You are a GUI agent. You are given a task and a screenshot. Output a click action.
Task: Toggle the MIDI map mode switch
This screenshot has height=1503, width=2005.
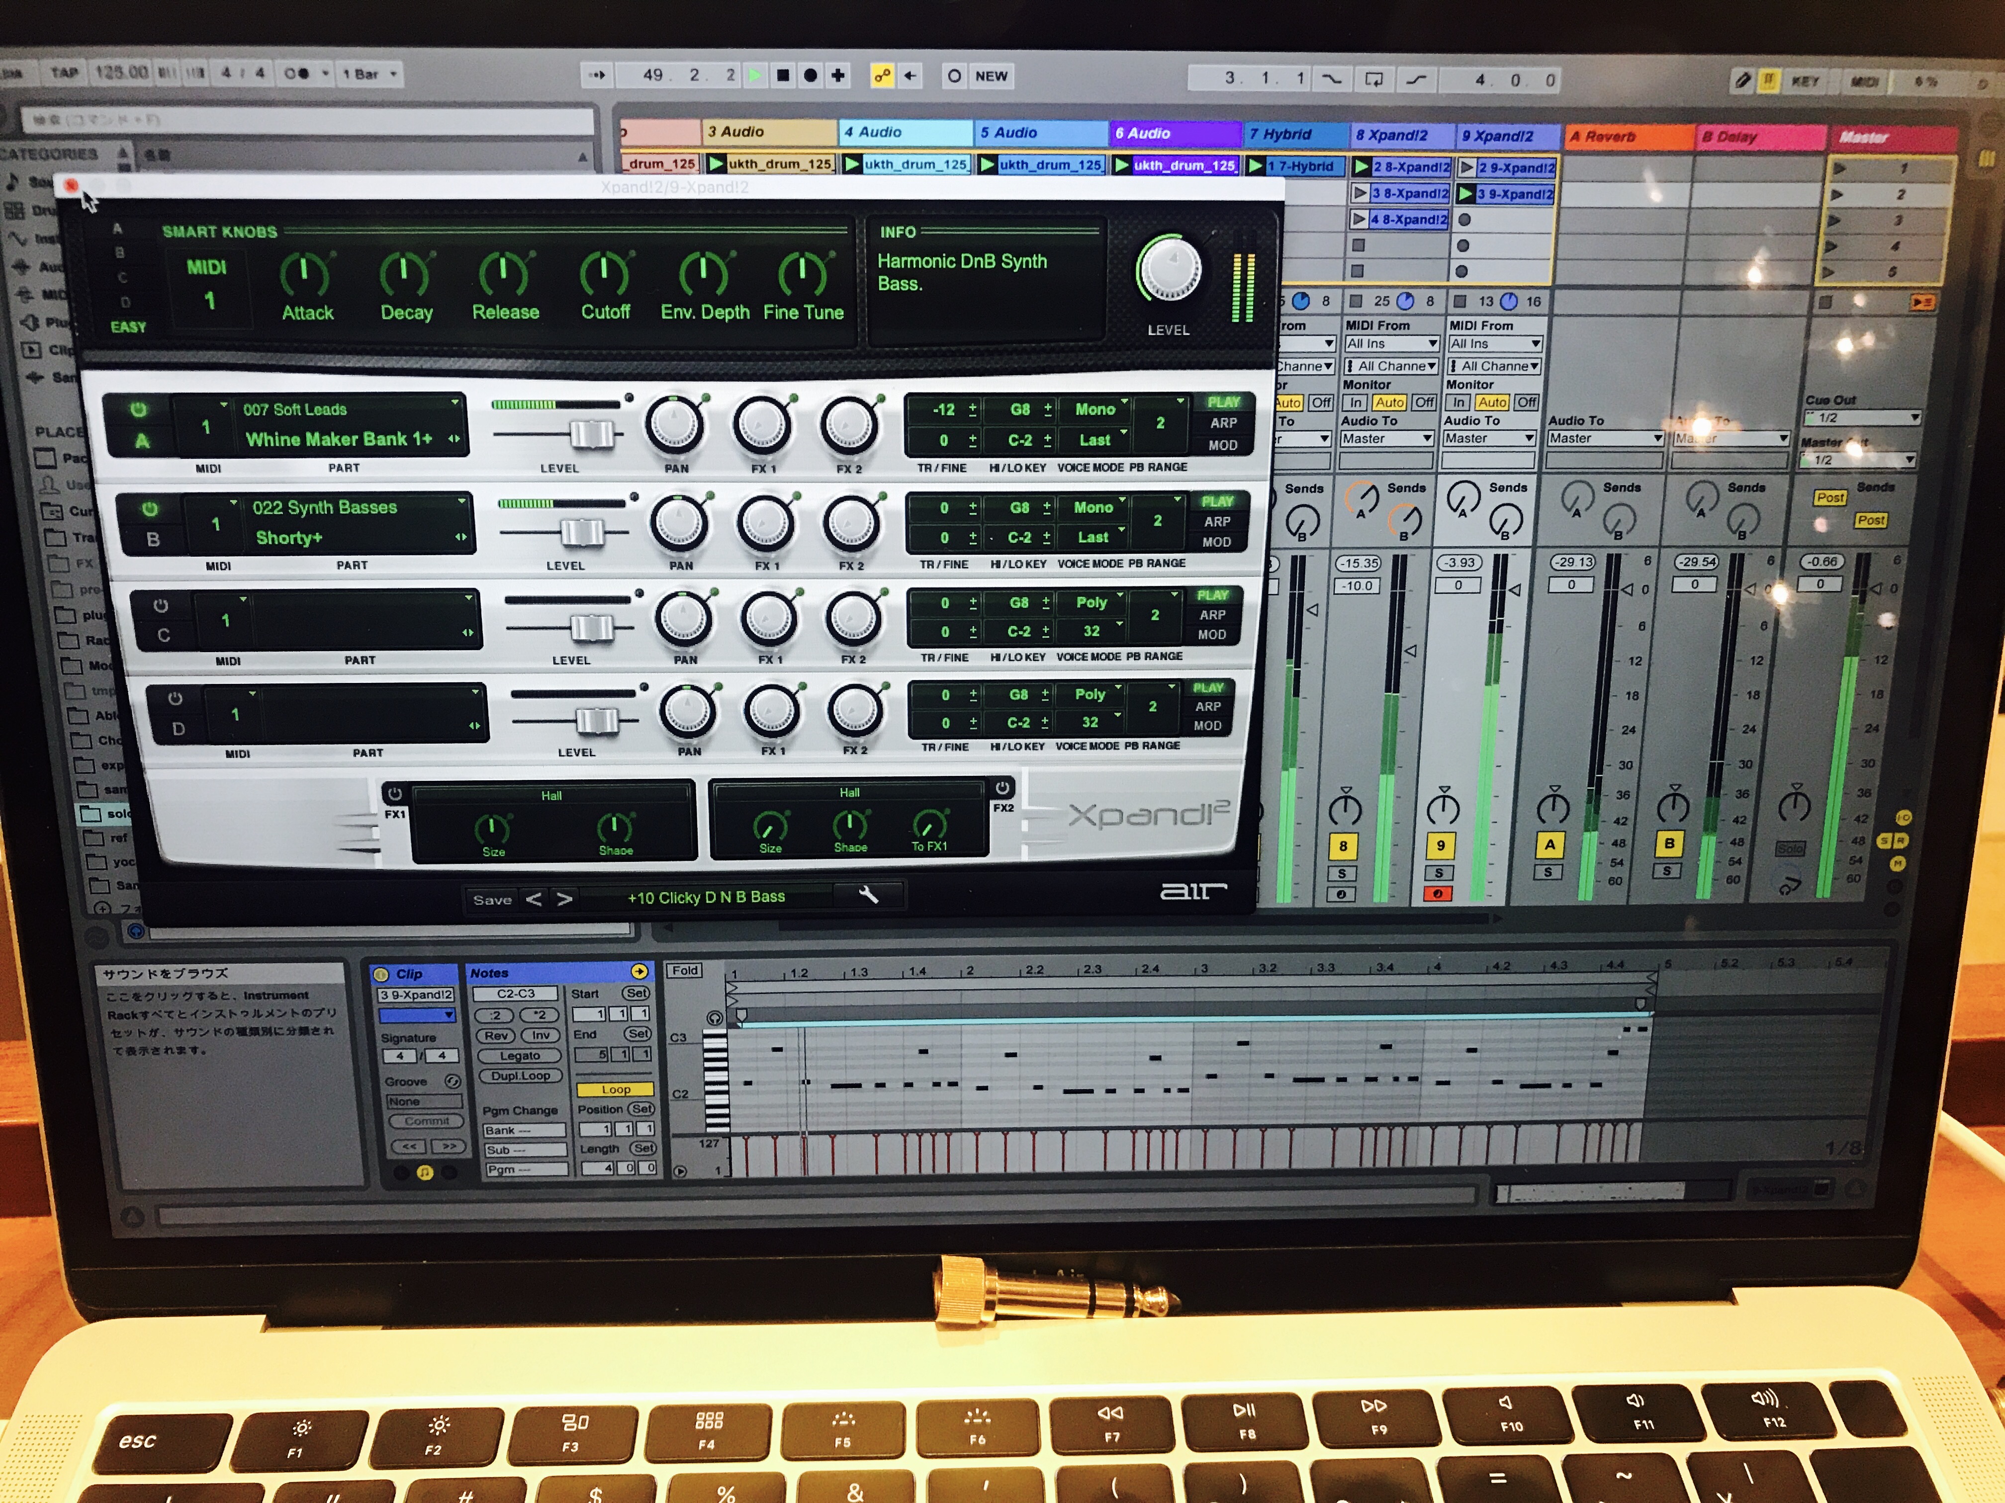(1864, 83)
